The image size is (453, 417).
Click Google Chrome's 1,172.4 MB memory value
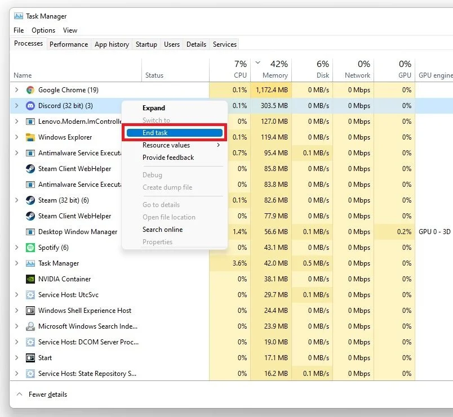click(x=272, y=90)
